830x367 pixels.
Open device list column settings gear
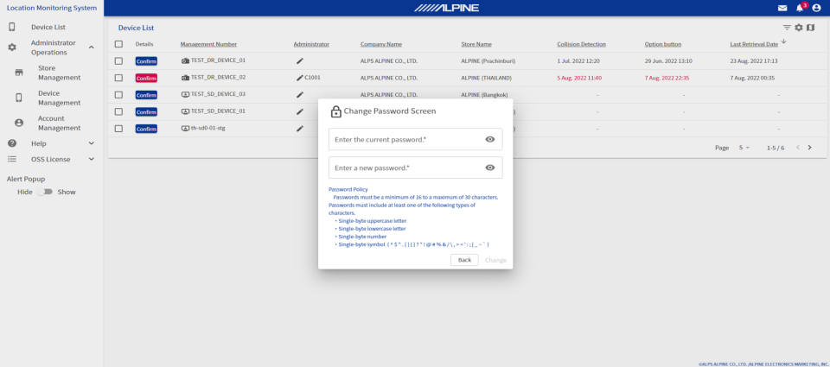(799, 28)
